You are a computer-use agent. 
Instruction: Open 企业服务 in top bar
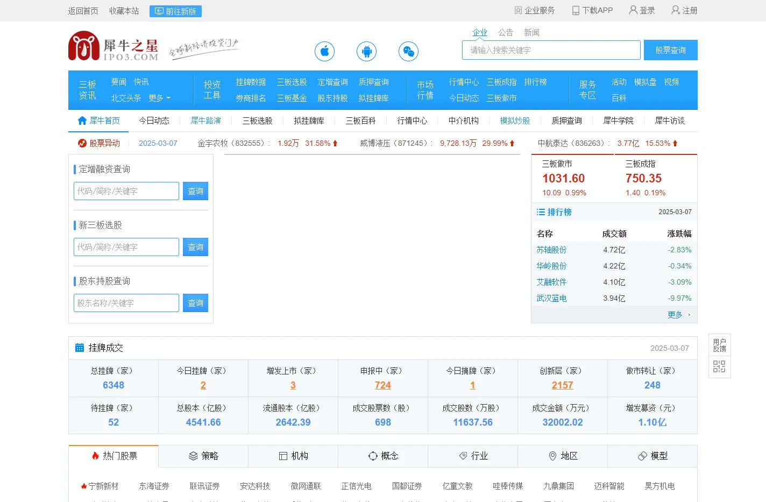tap(535, 10)
